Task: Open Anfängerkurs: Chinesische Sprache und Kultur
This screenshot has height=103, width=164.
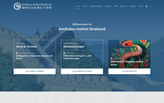Action: pos(34,57)
